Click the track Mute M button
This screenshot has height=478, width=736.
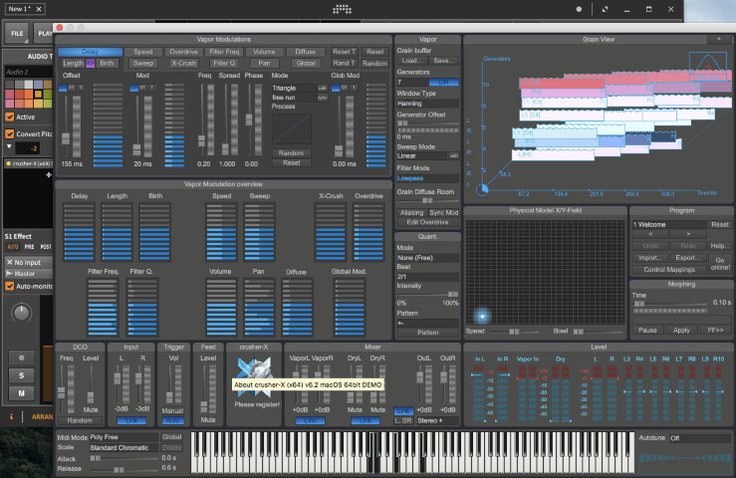21,393
